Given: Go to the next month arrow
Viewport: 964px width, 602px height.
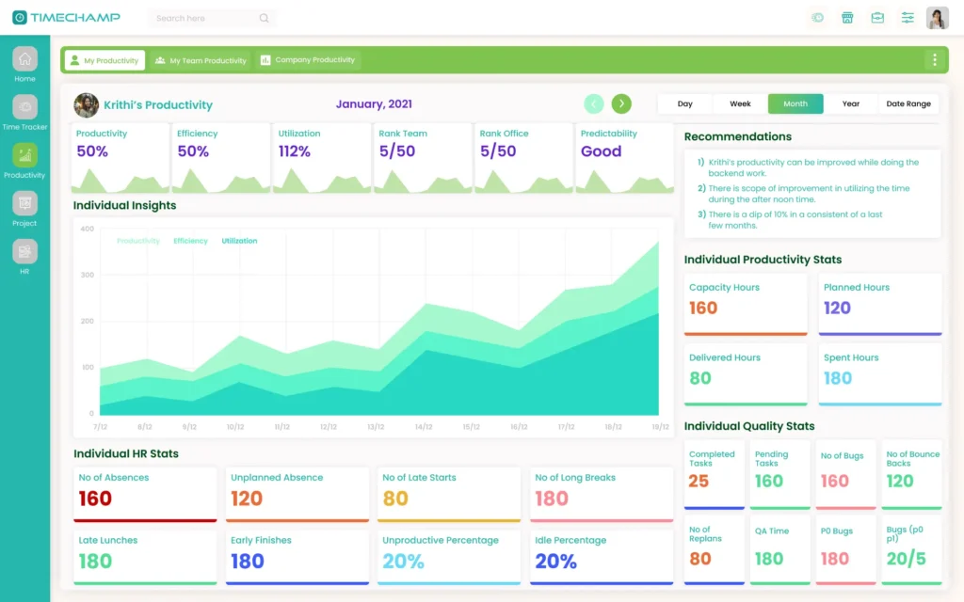Looking at the screenshot, I should [621, 103].
